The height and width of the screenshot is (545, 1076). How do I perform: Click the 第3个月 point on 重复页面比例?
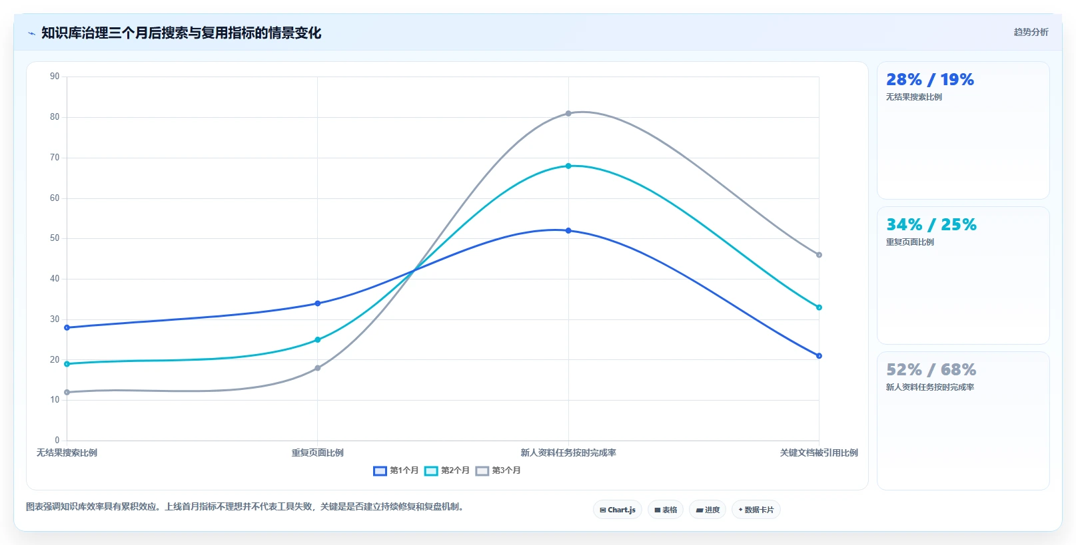pos(317,368)
